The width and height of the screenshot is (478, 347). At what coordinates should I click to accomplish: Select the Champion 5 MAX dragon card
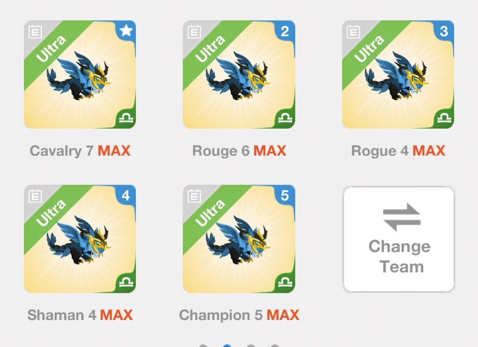(239, 239)
